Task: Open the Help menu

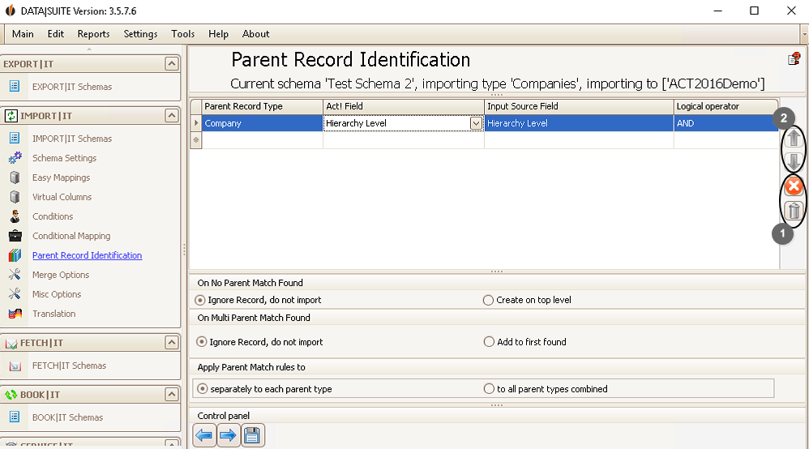Action: [218, 34]
